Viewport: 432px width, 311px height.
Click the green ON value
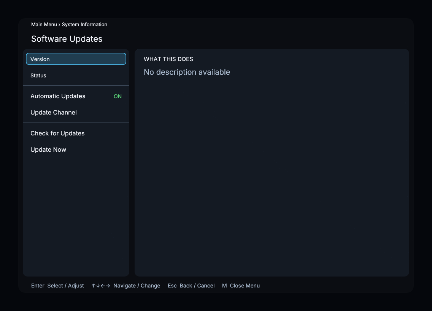click(118, 96)
